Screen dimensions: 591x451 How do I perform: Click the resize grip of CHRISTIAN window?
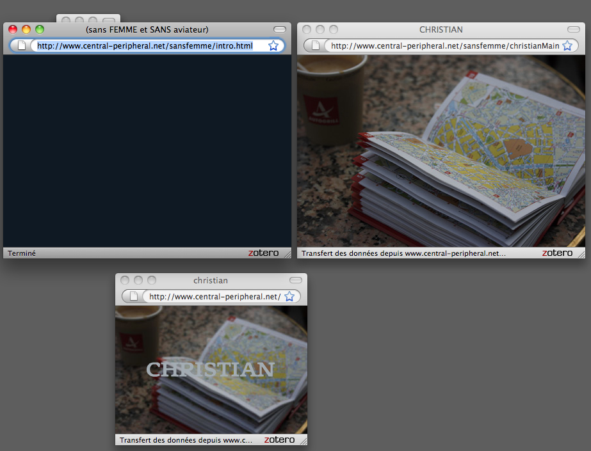click(581, 255)
